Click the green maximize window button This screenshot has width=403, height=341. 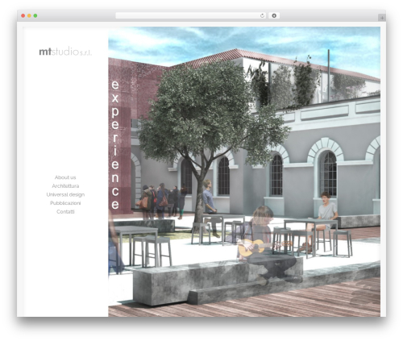pyautogui.click(x=35, y=16)
